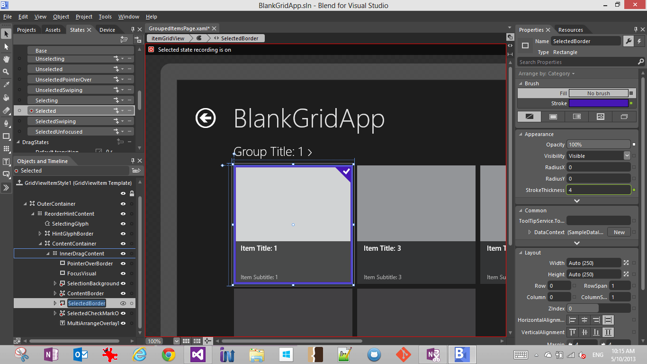Open the Assets chevron in toolbar
Image resolution: width=647 pixels, height=364 pixels.
[x=6, y=188]
